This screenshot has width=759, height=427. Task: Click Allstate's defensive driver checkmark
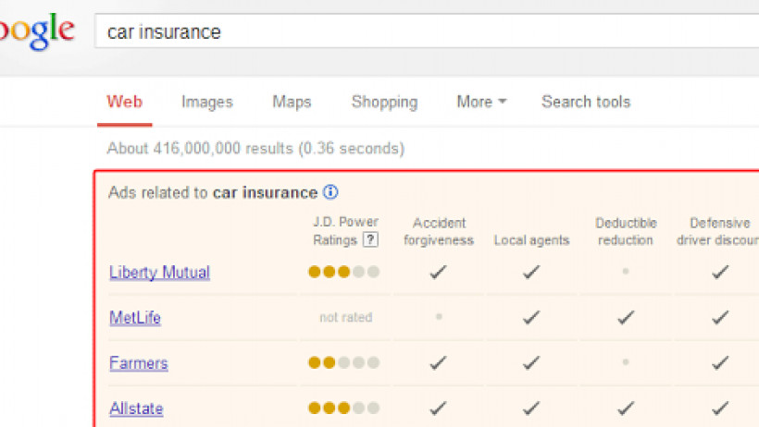tap(720, 409)
